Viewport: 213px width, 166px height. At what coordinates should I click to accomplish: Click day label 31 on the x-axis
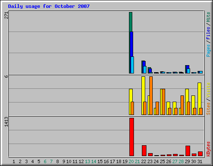200,161
